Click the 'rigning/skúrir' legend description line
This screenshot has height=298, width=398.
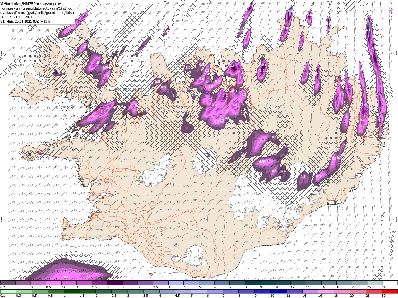(x=36, y=8)
